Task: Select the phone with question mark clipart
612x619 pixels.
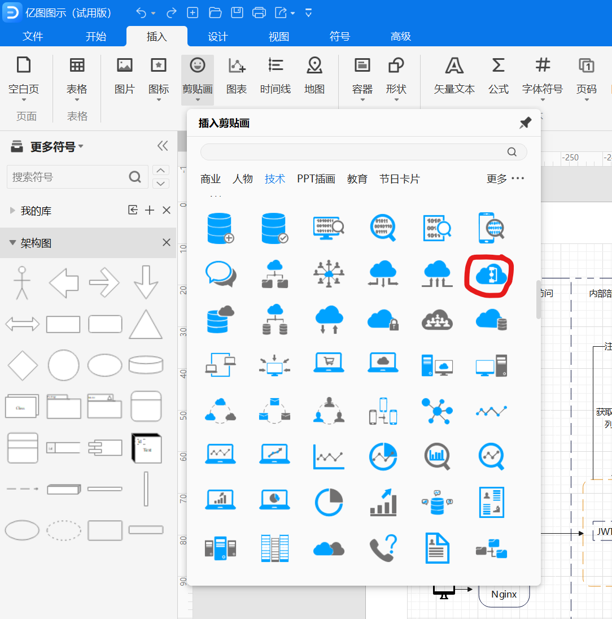Action: pos(383,548)
